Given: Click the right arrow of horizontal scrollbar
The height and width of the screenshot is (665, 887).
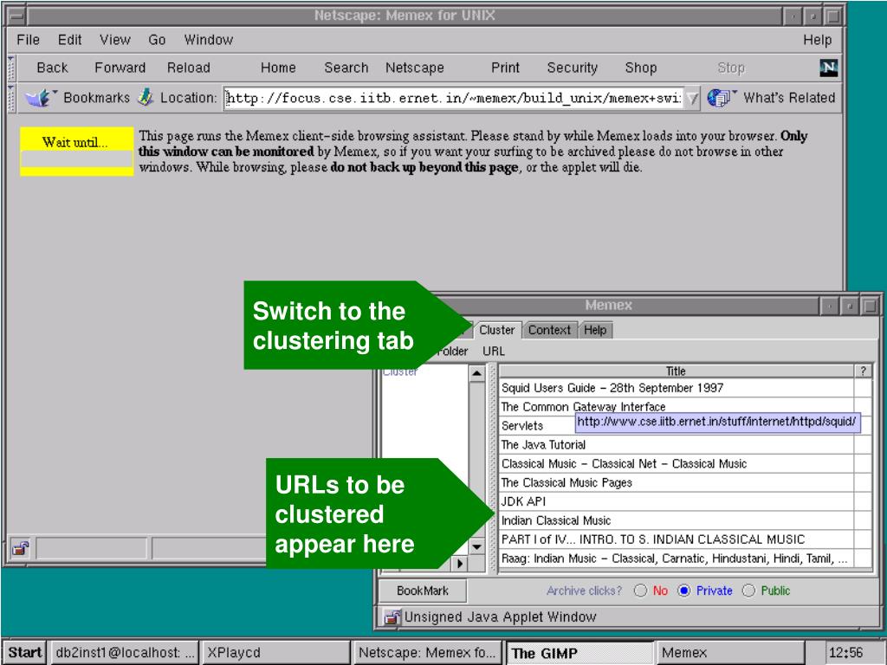Looking at the screenshot, I should (x=459, y=563).
